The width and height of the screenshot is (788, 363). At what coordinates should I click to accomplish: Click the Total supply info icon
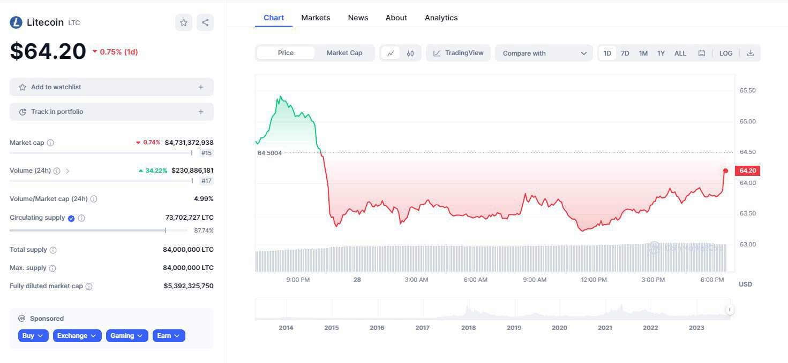53,250
